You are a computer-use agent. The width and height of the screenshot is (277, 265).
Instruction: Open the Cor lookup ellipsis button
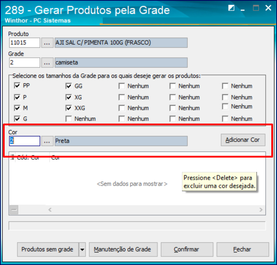point(47,141)
